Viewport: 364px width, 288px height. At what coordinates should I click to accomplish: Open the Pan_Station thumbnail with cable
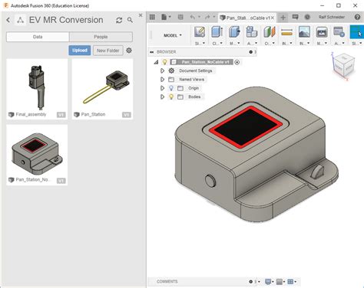click(x=102, y=89)
